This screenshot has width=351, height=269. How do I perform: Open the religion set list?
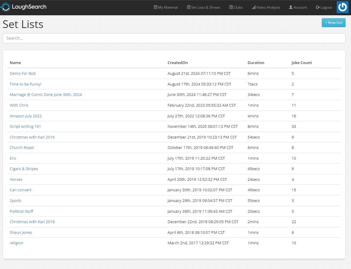coord(16,243)
